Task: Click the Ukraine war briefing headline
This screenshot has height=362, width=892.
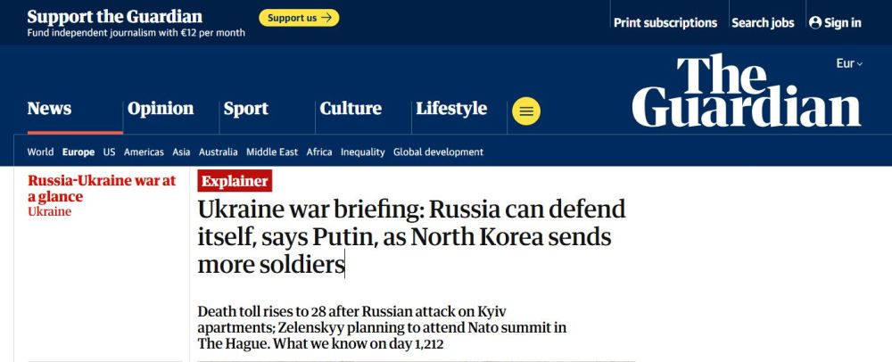Action: click(x=411, y=237)
